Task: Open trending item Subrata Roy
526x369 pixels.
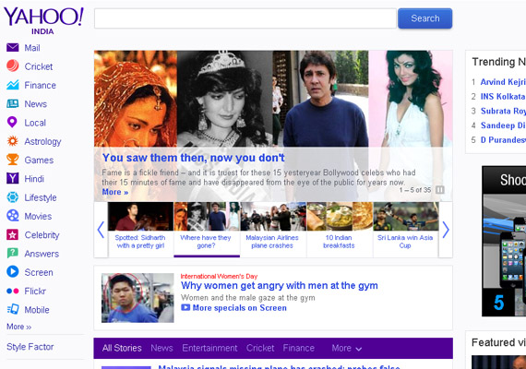Action: [x=503, y=111]
